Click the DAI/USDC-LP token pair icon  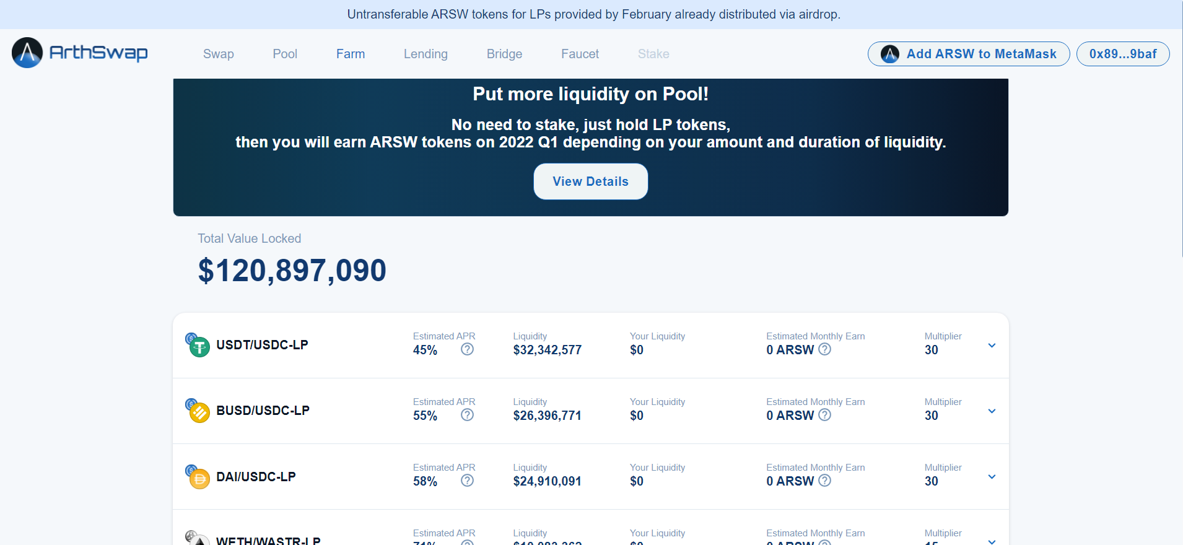(198, 477)
